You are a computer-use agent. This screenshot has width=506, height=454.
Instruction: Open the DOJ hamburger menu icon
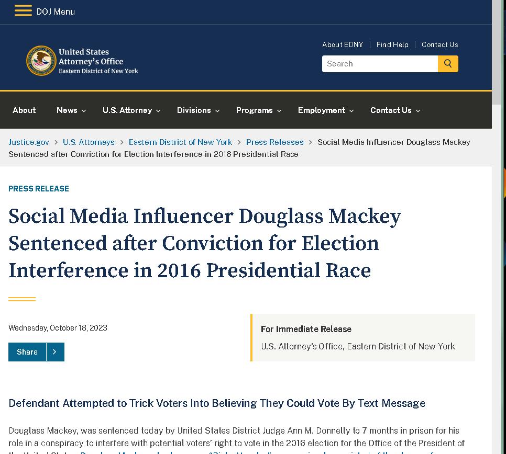[x=23, y=11]
